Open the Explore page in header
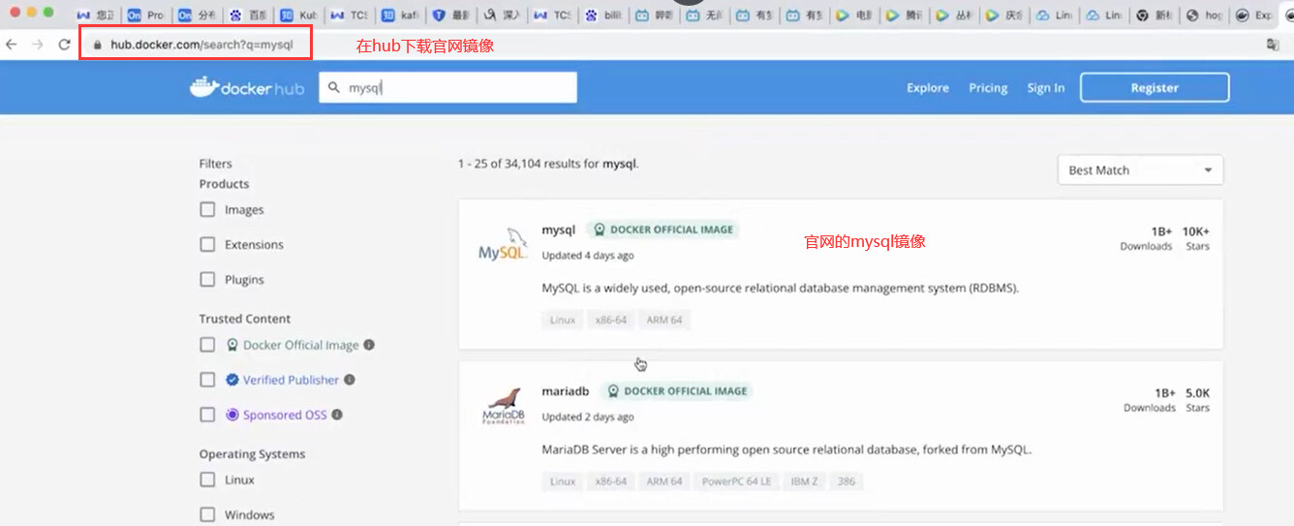This screenshot has height=526, width=1294. (927, 87)
